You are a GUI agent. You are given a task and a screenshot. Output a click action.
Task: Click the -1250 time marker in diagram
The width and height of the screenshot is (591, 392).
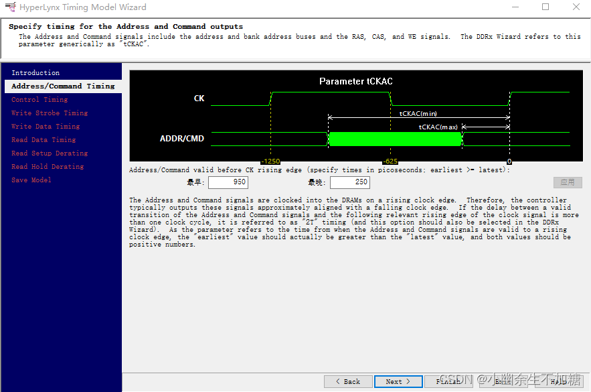pyautogui.click(x=270, y=161)
